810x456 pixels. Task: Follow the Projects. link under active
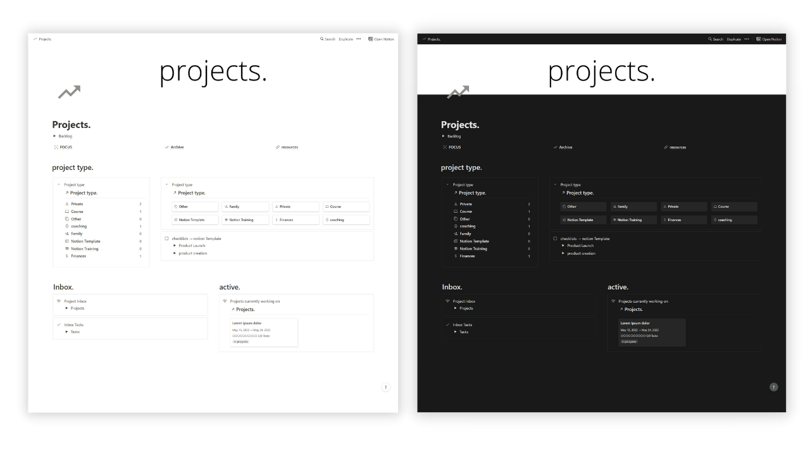click(x=245, y=309)
